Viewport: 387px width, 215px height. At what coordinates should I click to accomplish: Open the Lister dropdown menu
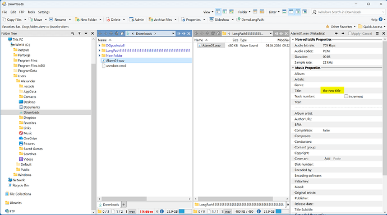(274, 12)
